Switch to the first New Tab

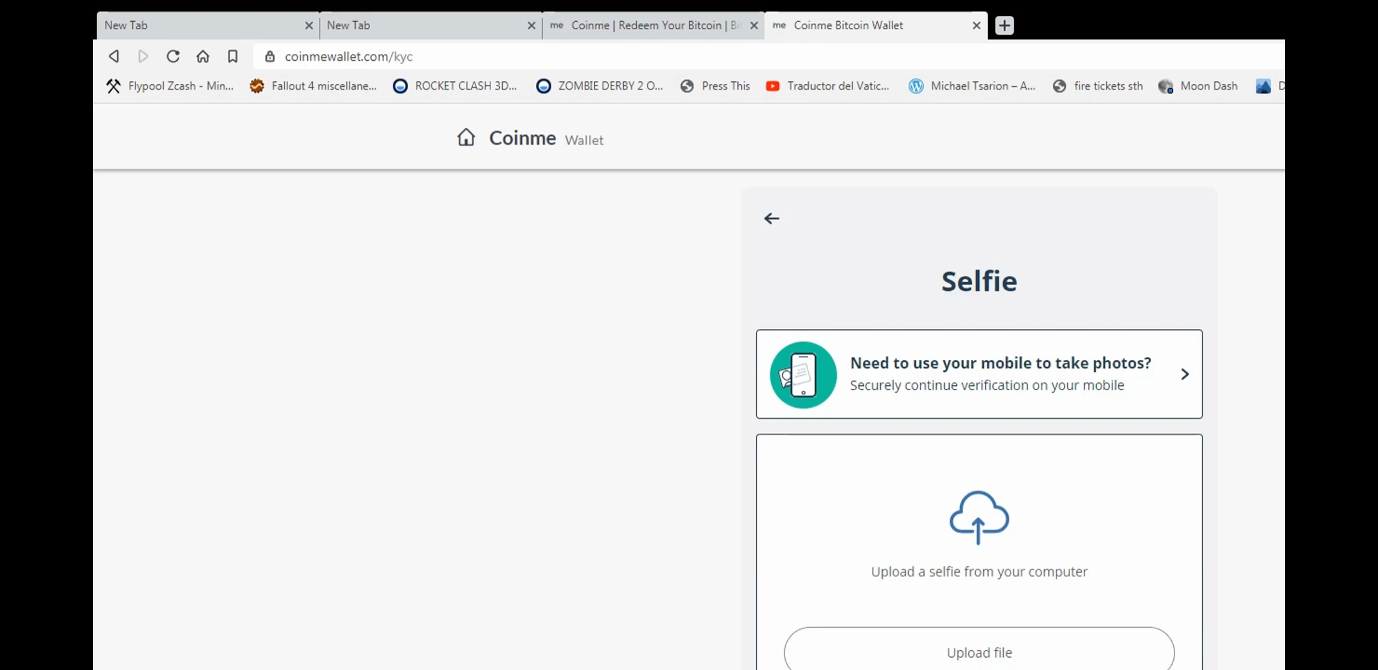pyautogui.click(x=186, y=25)
